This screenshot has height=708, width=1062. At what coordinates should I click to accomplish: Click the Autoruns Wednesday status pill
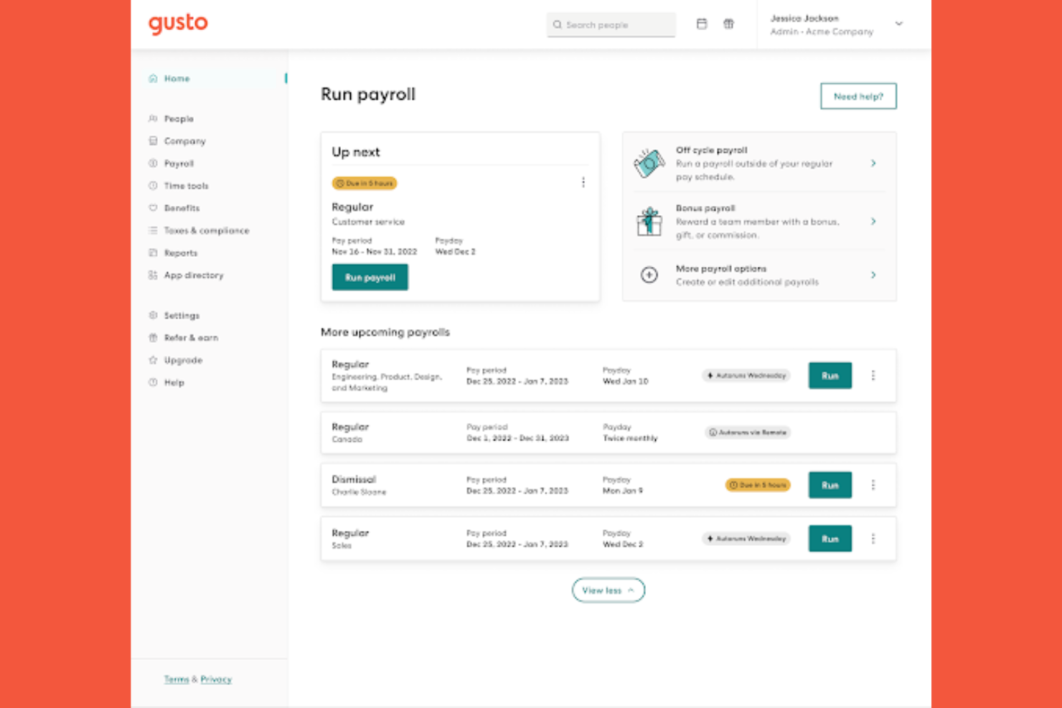point(746,375)
